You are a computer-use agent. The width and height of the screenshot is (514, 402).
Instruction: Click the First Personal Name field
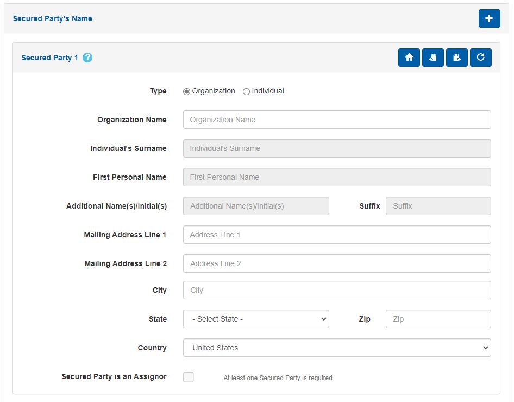pos(337,177)
